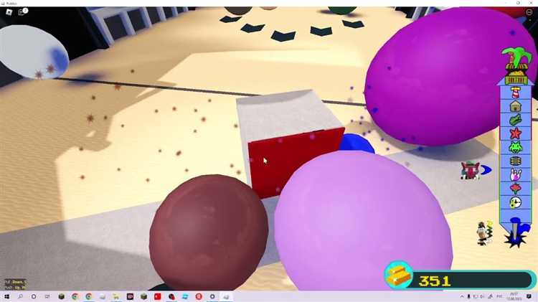The image size is (538, 302).
Task: Open Task View on the taskbar
Action: click(x=47, y=296)
